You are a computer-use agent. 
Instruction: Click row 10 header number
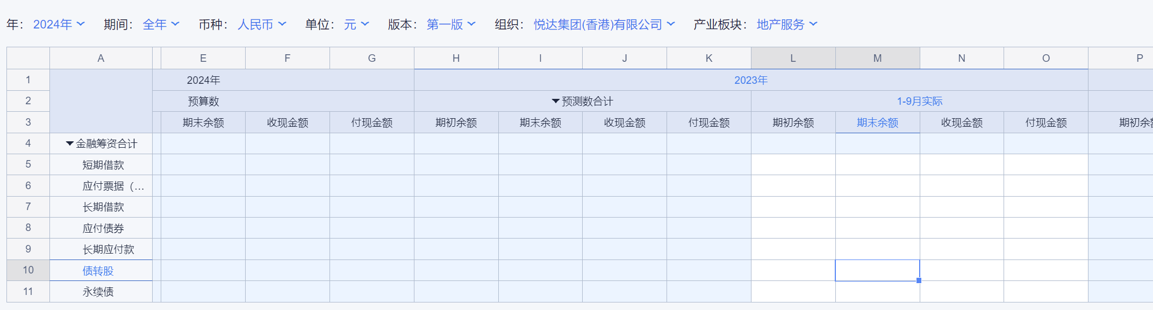(28, 270)
